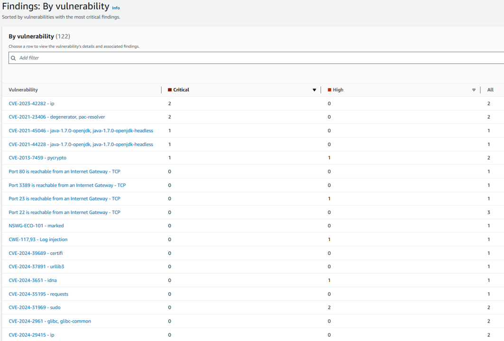Click the High column sort arrow
The width and height of the screenshot is (504, 341).
tap(474, 90)
